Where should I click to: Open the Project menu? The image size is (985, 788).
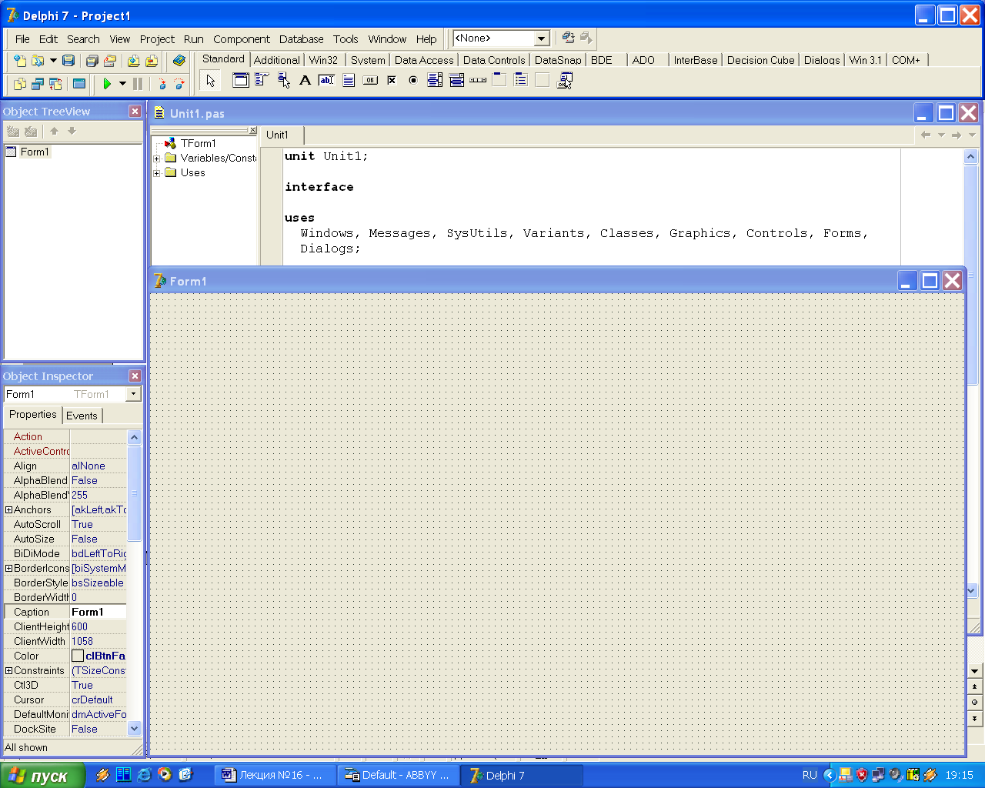point(157,39)
